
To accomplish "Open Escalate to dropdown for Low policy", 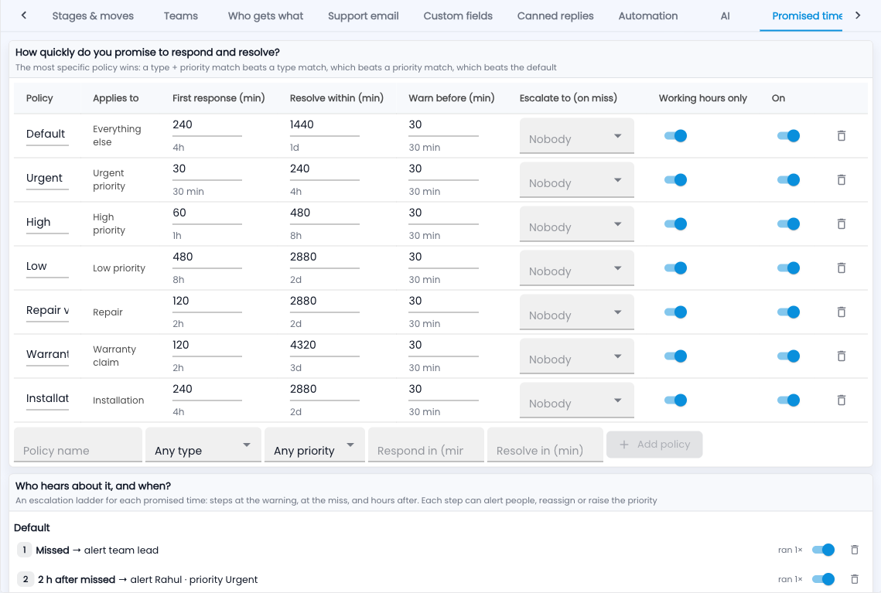I will pyautogui.click(x=576, y=268).
